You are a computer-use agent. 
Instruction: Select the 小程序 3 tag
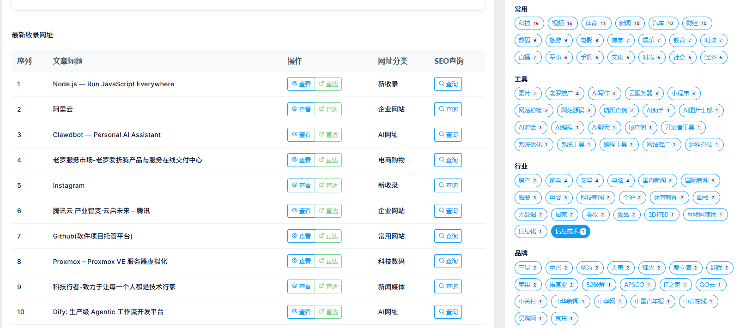[684, 93]
